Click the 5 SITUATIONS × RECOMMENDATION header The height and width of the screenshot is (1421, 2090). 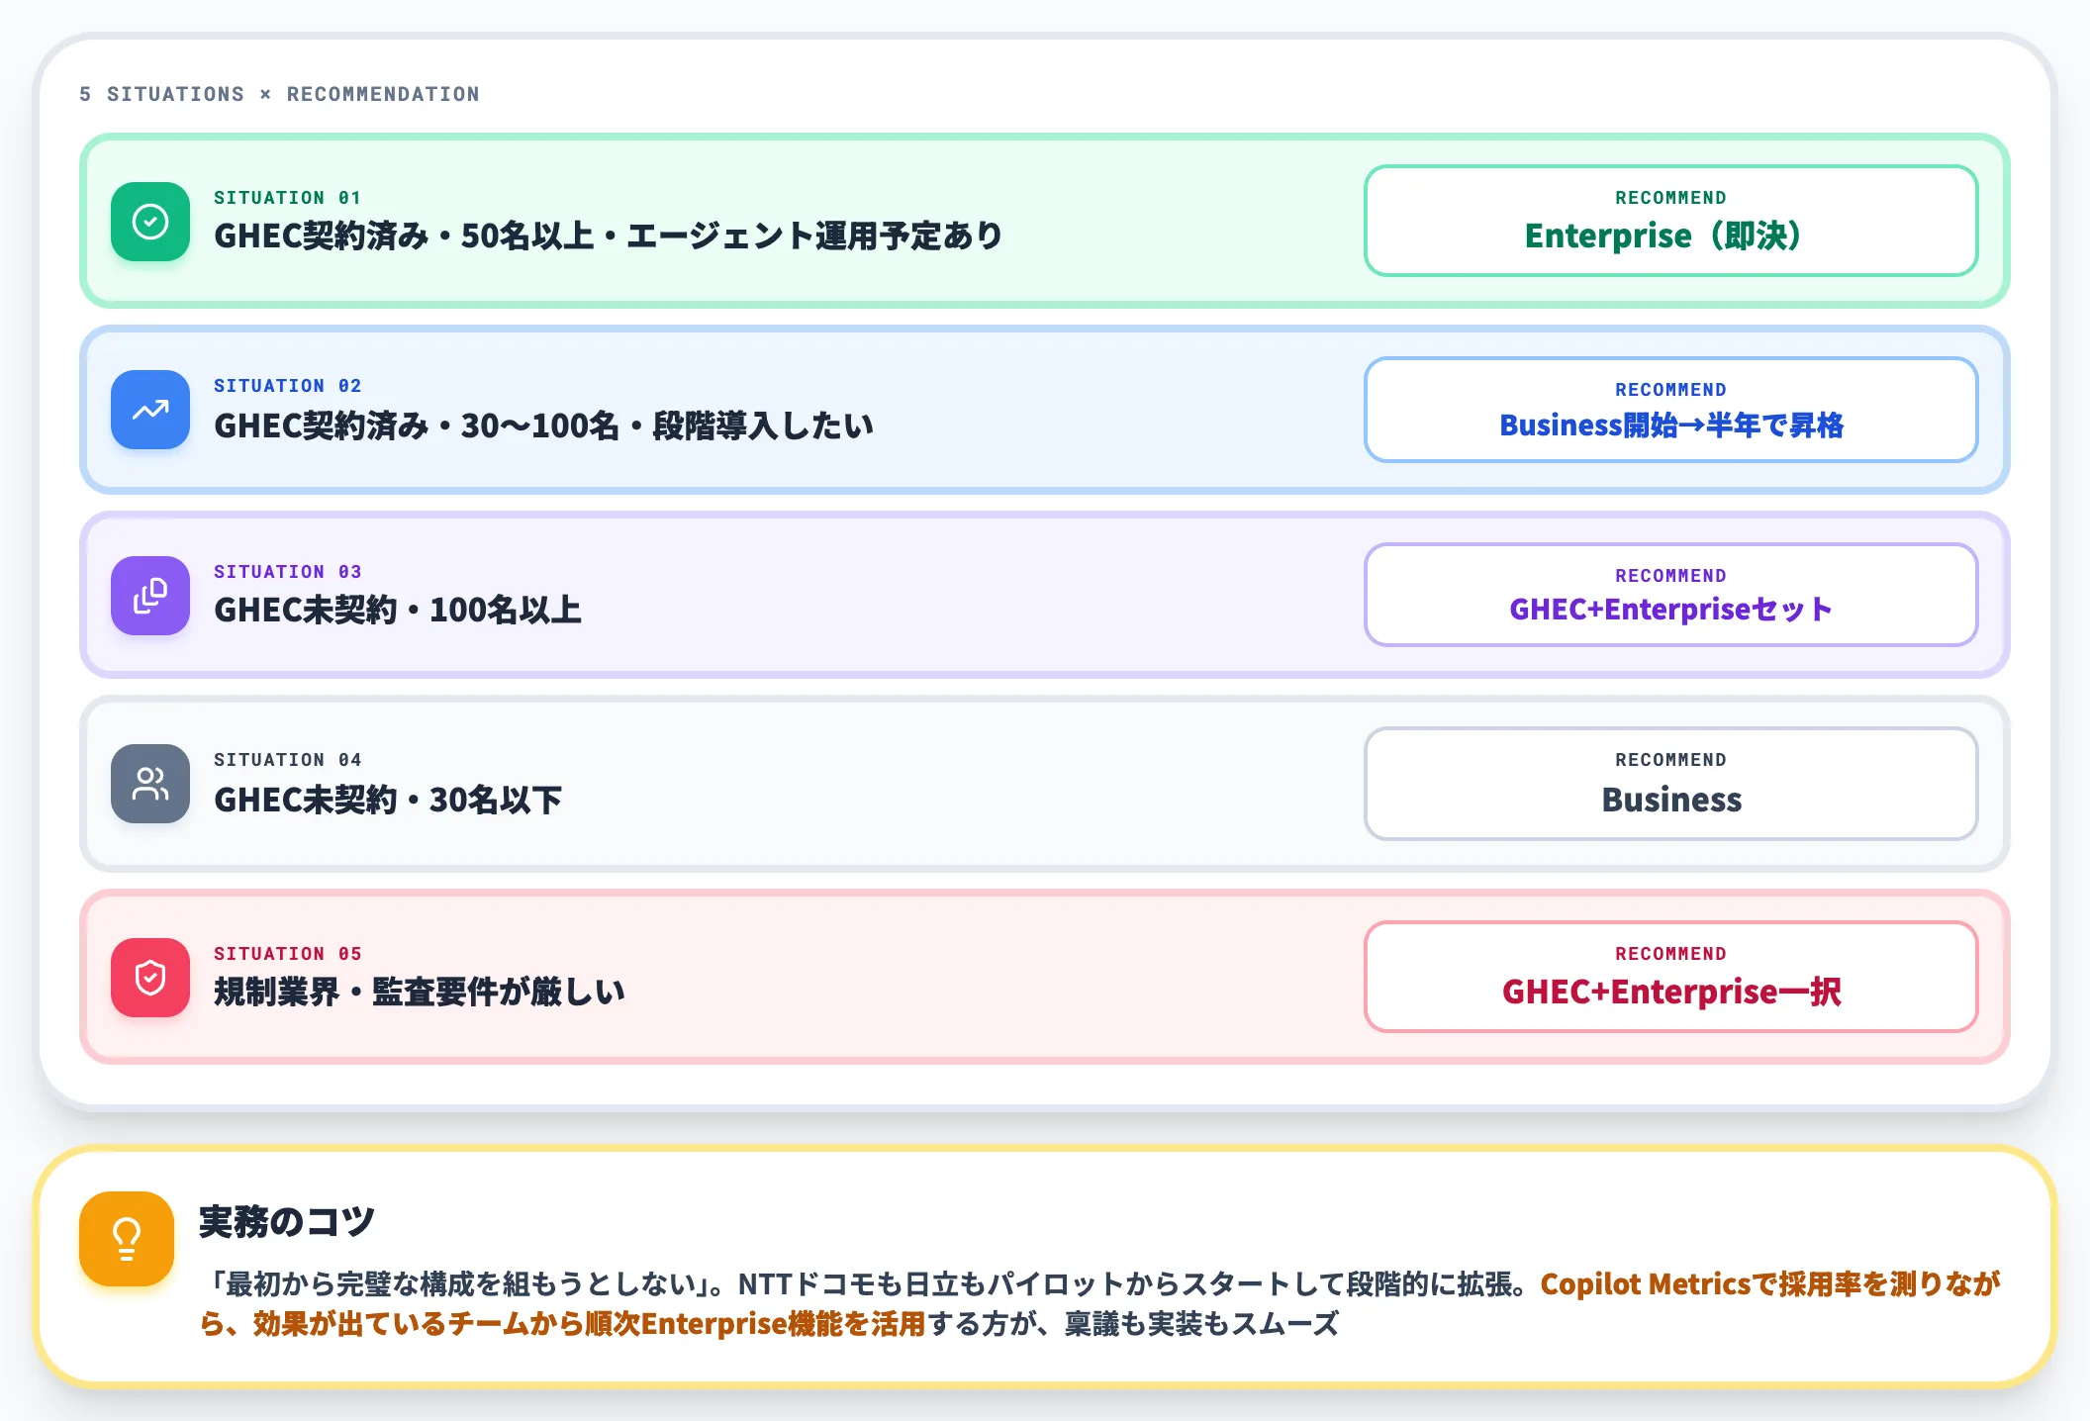[x=279, y=94]
